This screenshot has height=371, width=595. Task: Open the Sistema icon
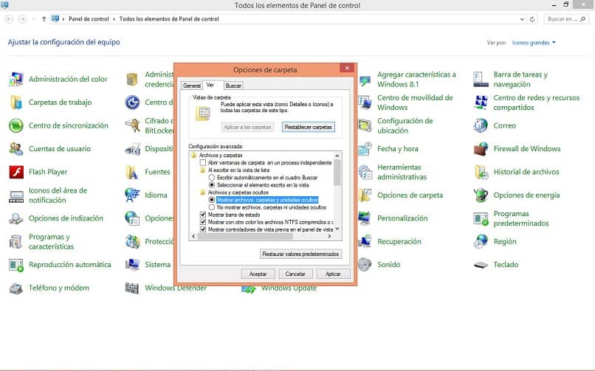click(132, 265)
